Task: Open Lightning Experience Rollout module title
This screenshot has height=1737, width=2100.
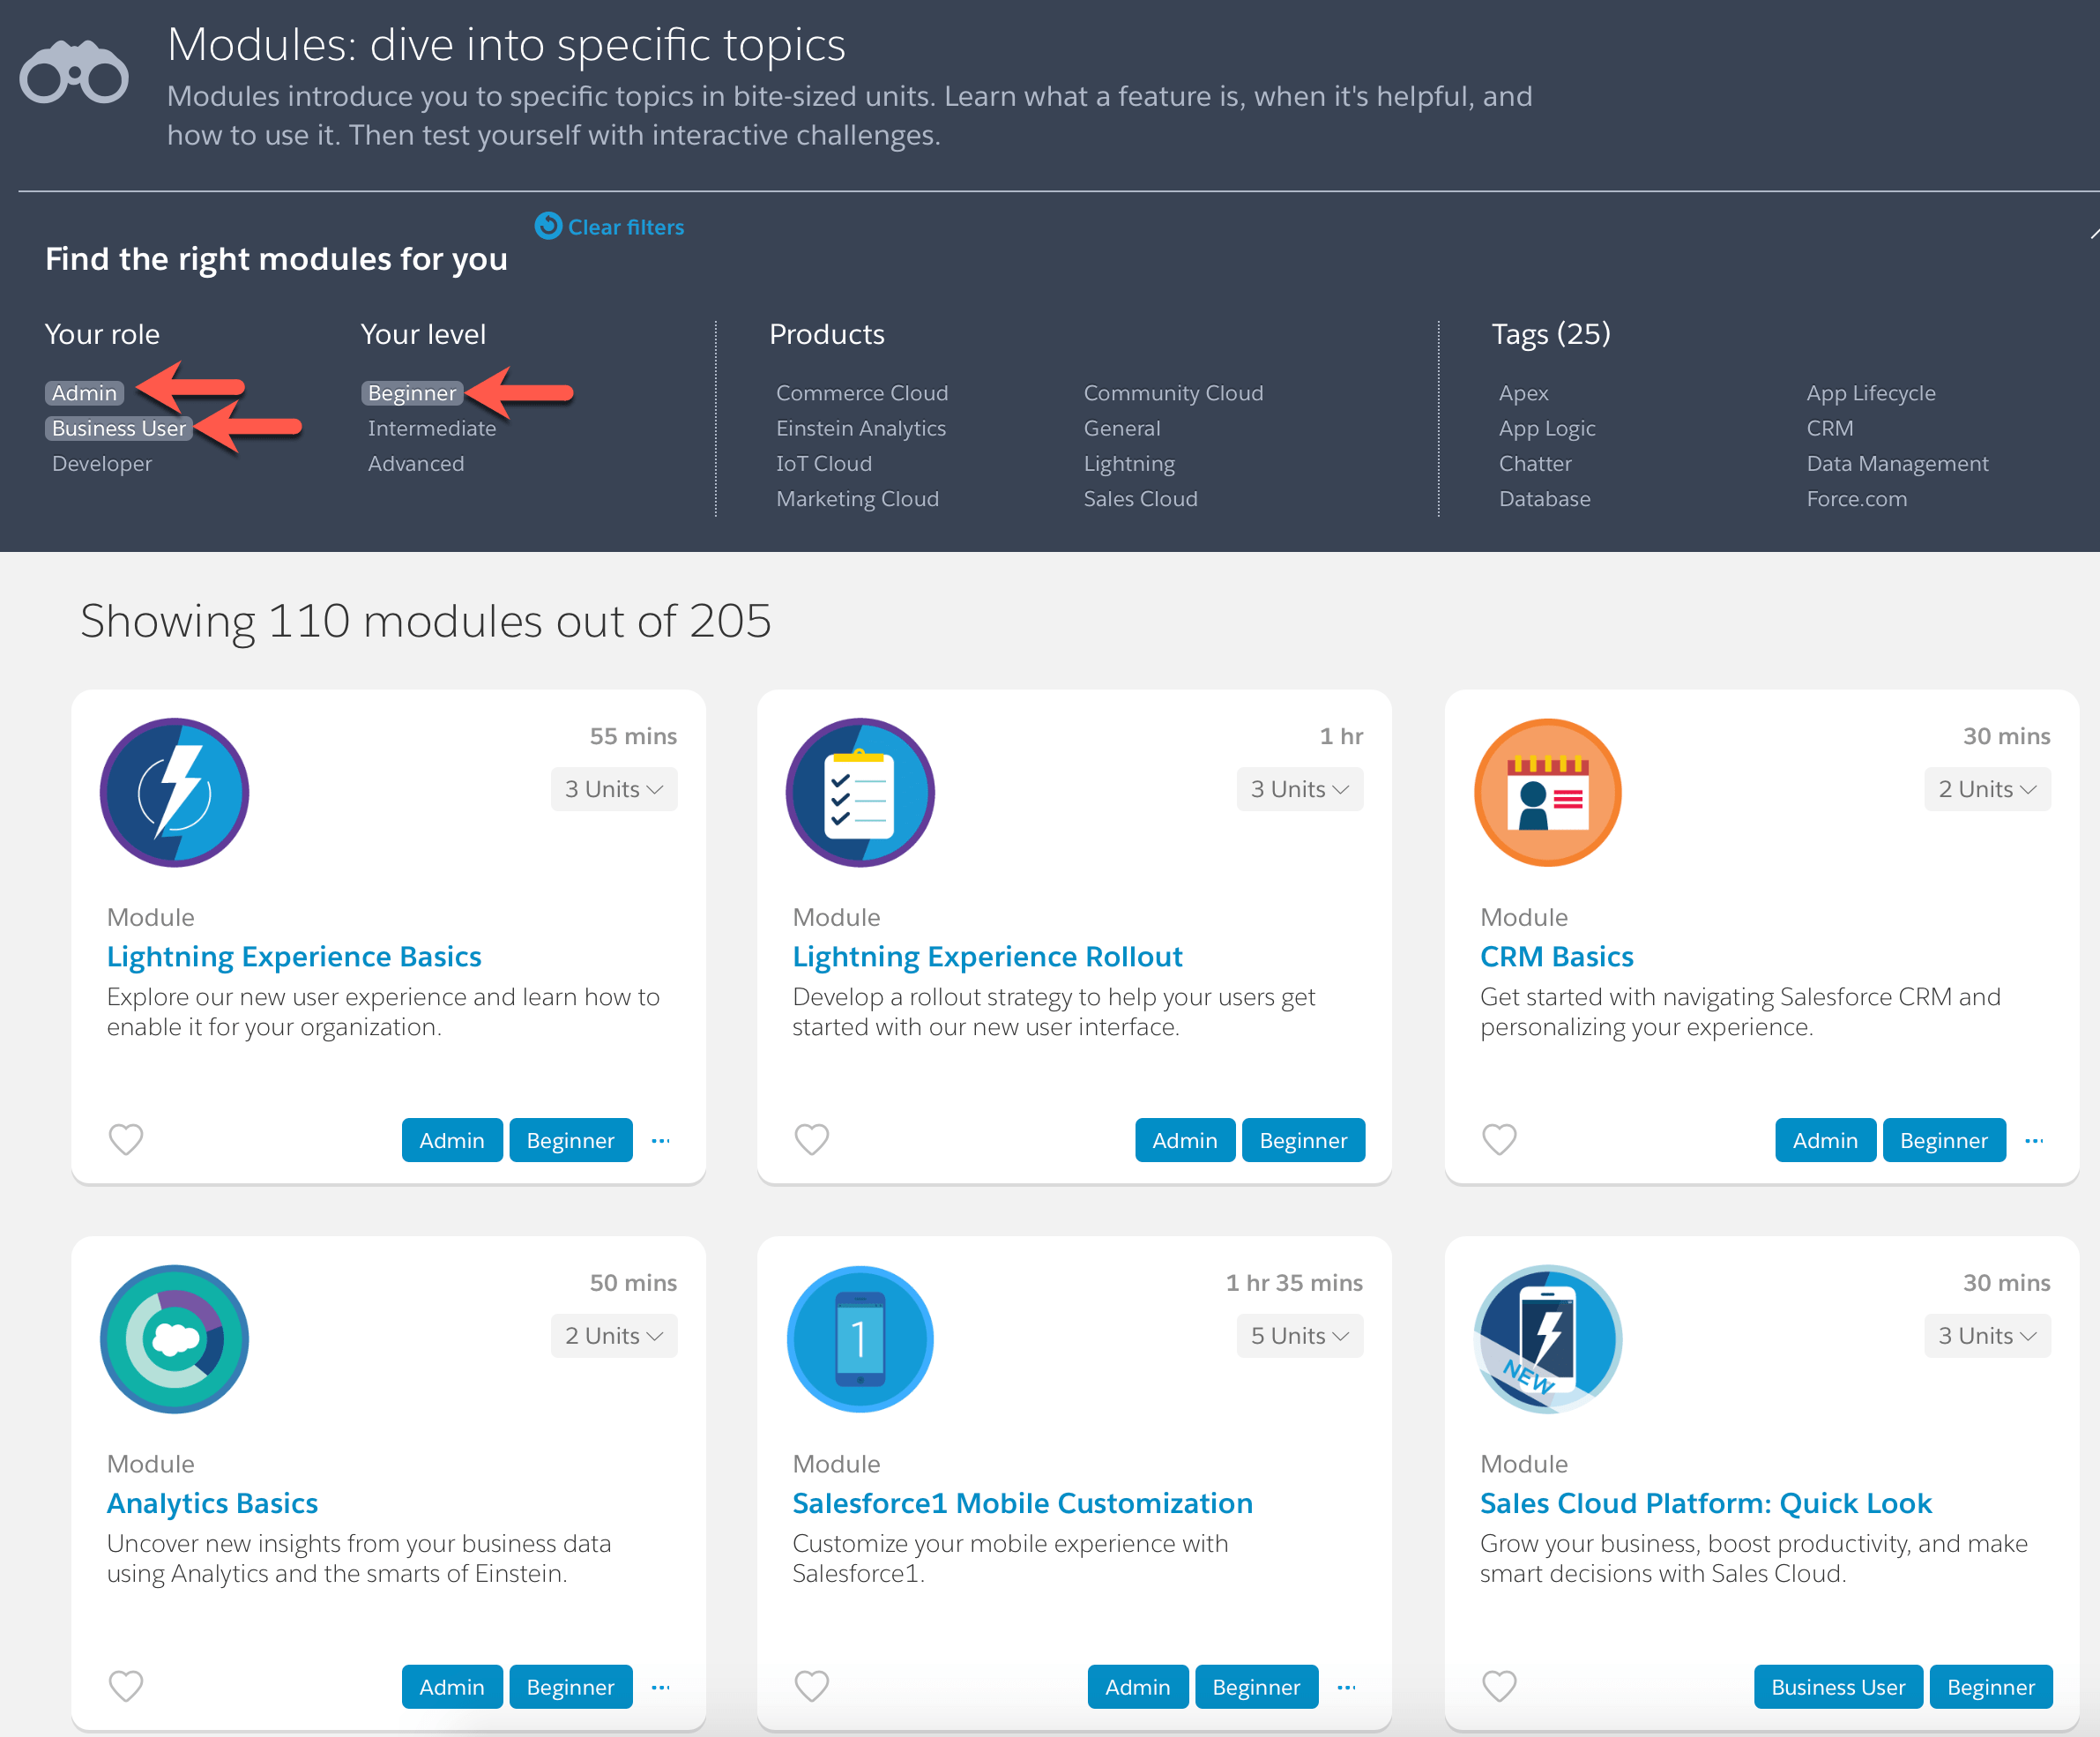Action: pos(987,956)
